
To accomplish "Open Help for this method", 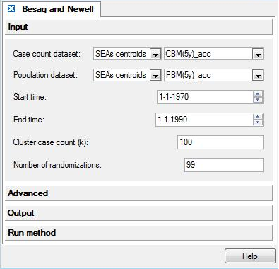I will pyautogui.click(x=250, y=256).
